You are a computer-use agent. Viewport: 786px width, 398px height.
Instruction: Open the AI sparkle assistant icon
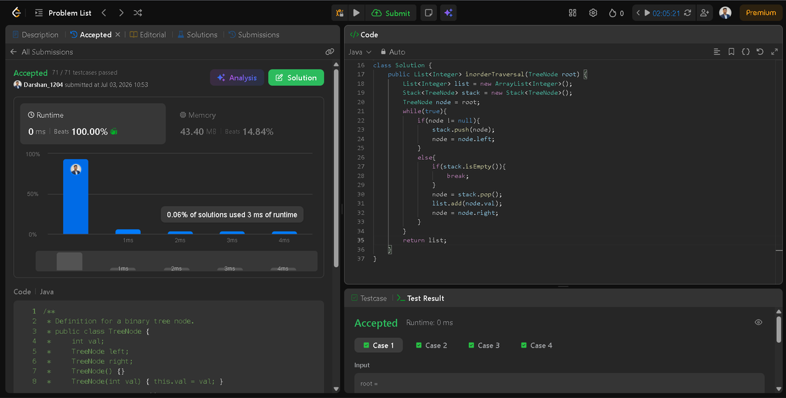tap(449, 12)
